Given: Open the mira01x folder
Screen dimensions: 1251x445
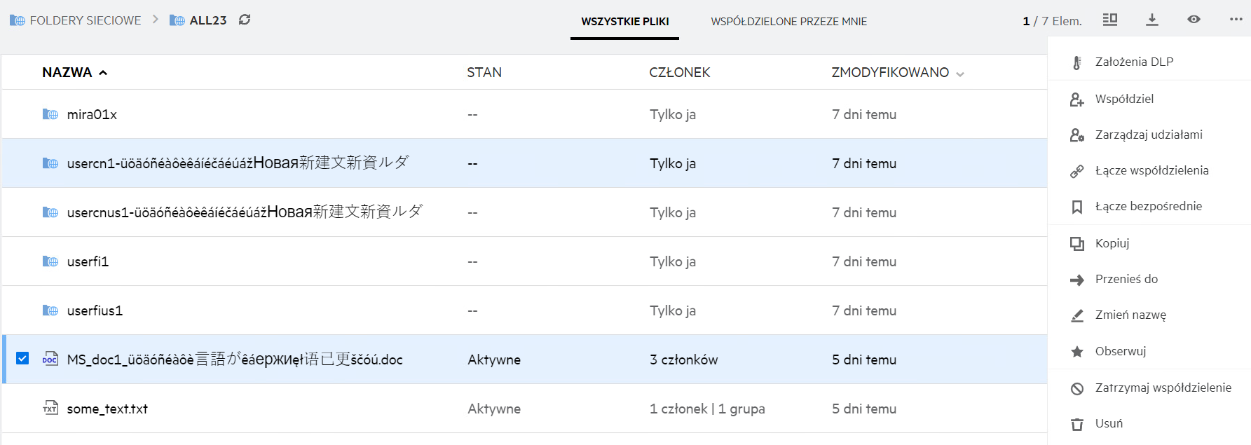Looking at the screenshot, I should click(x=92, y=114).
